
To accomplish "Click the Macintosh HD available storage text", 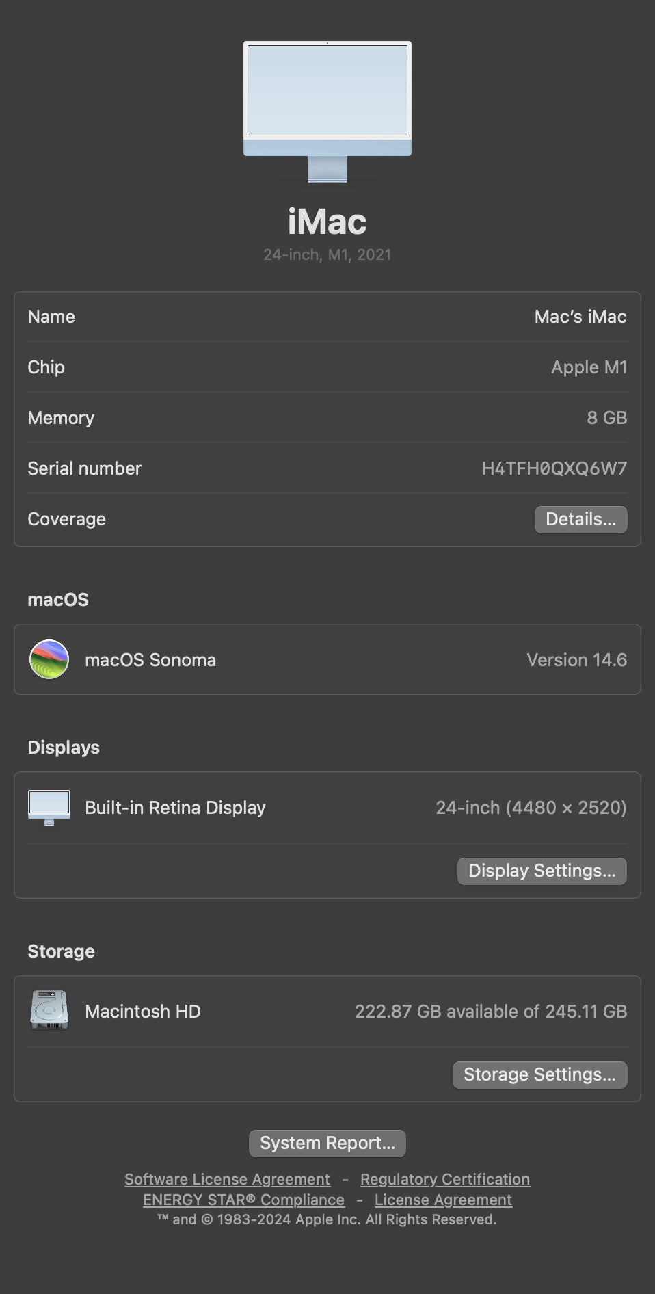I will click(490, 1012).
